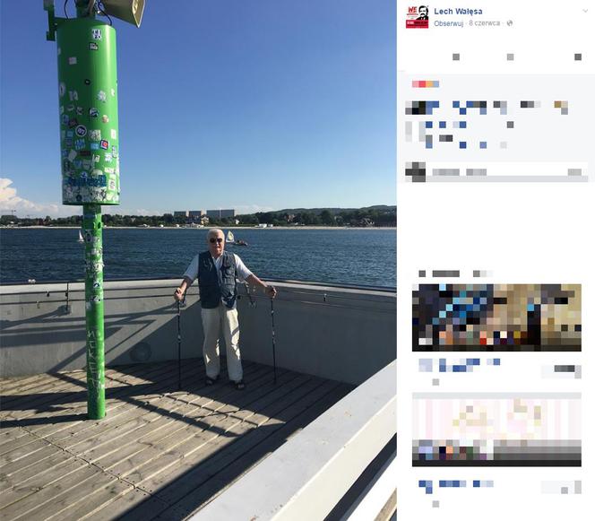Click the globe privacy icon
595x521 pixels.
tap(510, 23)
